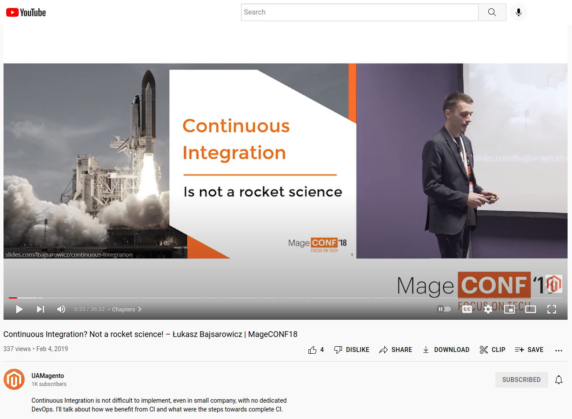
Task: Visit the UAMagento channel name link
Action: click(48, 376)
